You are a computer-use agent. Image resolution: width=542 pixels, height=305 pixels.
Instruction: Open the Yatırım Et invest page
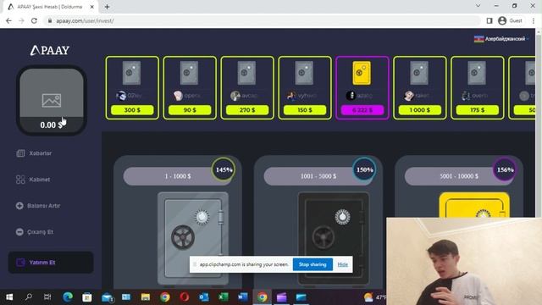[x=51, y=263]
